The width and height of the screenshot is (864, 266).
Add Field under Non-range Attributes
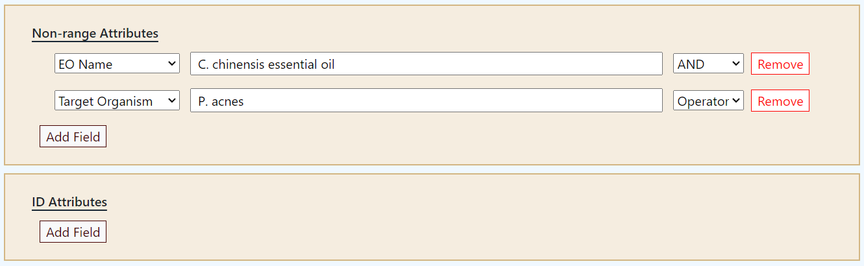[73, 137]
